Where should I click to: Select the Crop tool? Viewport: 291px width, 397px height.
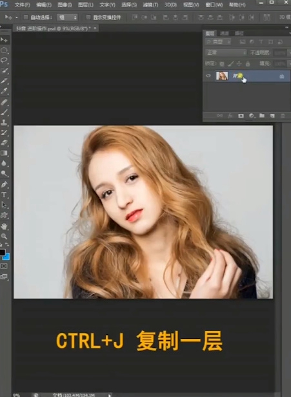click(x=5, y=81)
